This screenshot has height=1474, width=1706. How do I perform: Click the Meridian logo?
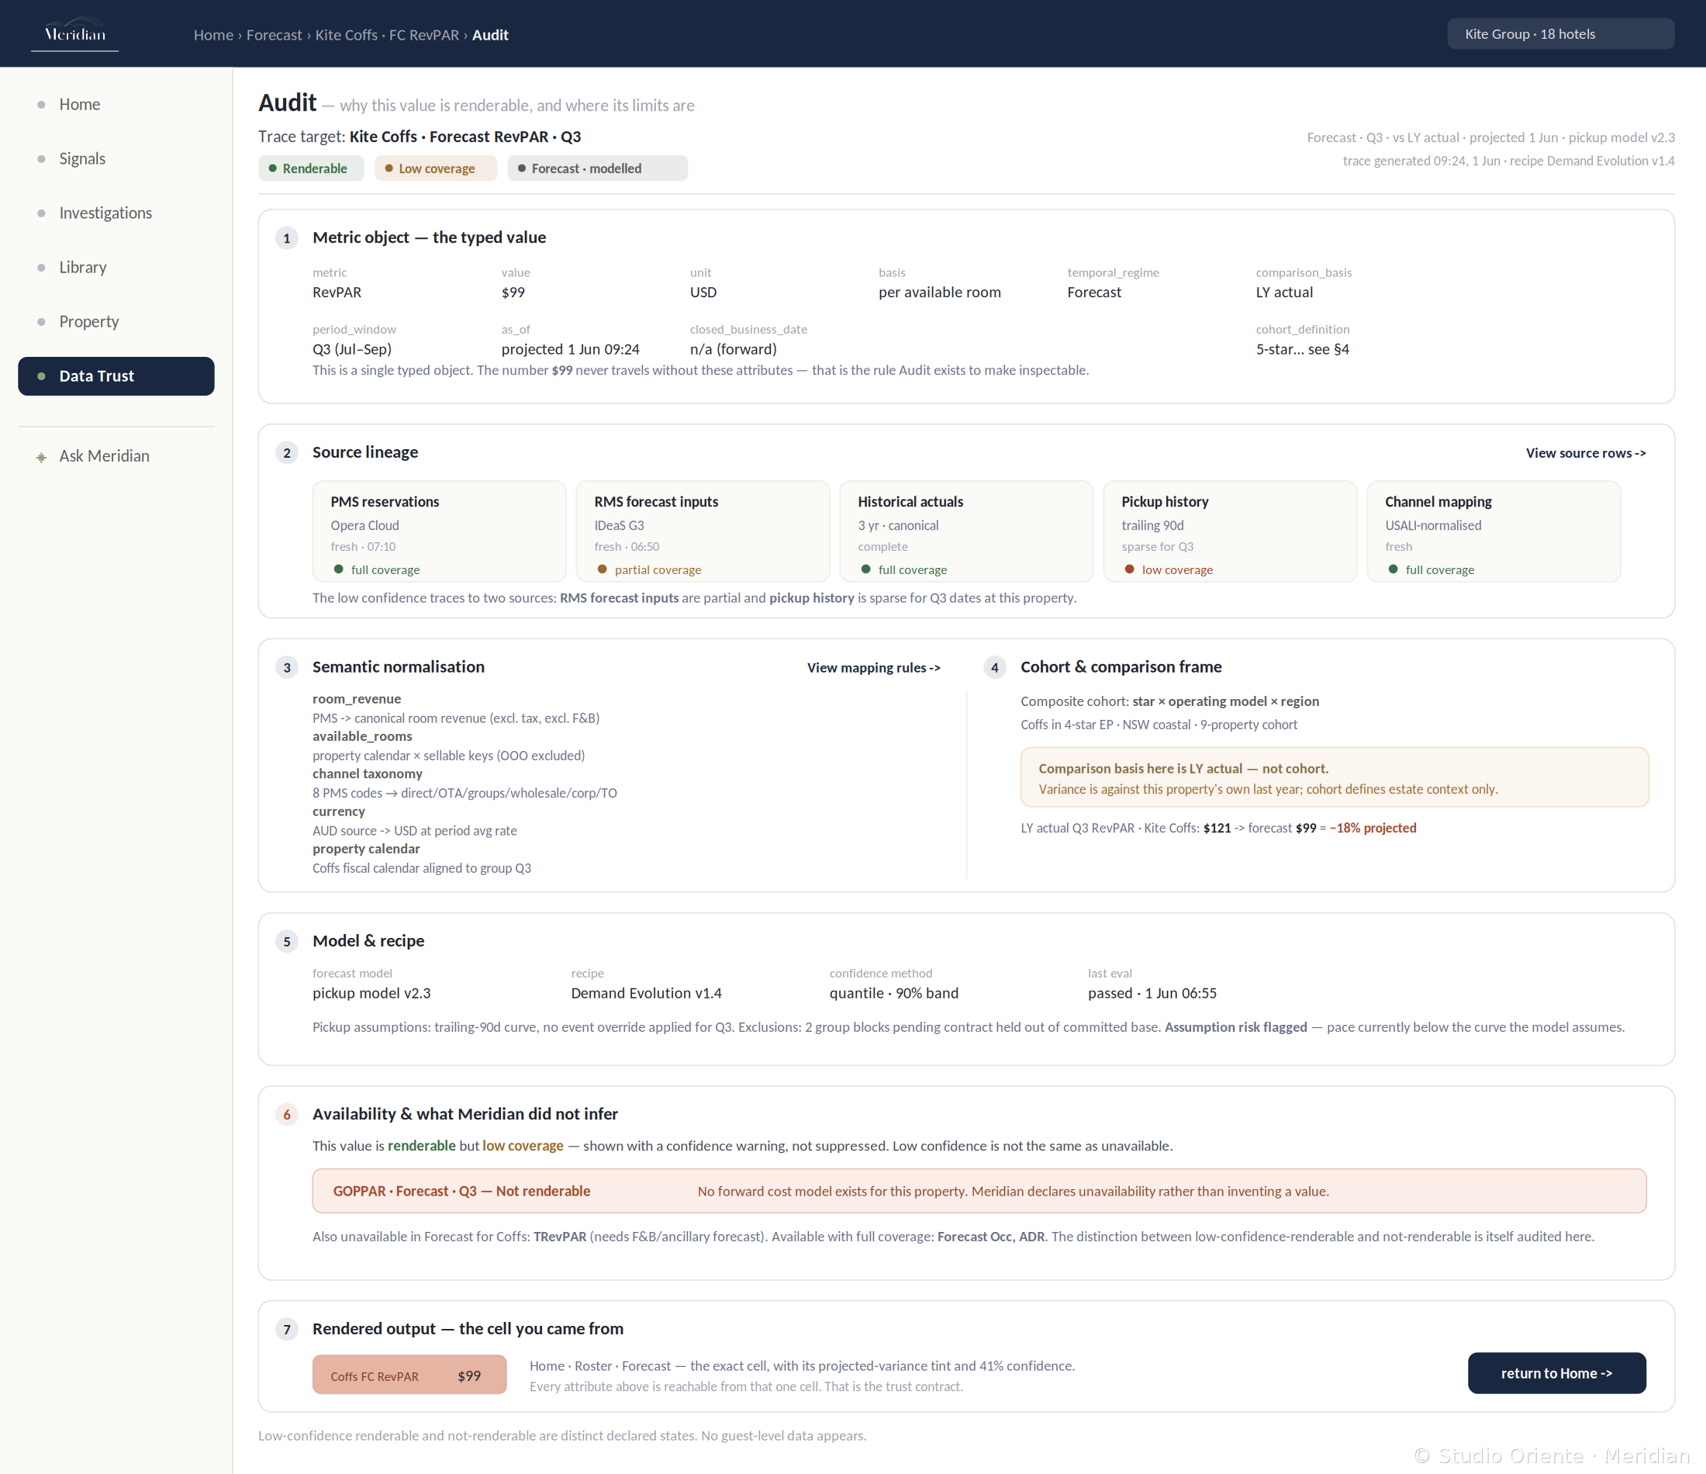[x=75, y=34]
